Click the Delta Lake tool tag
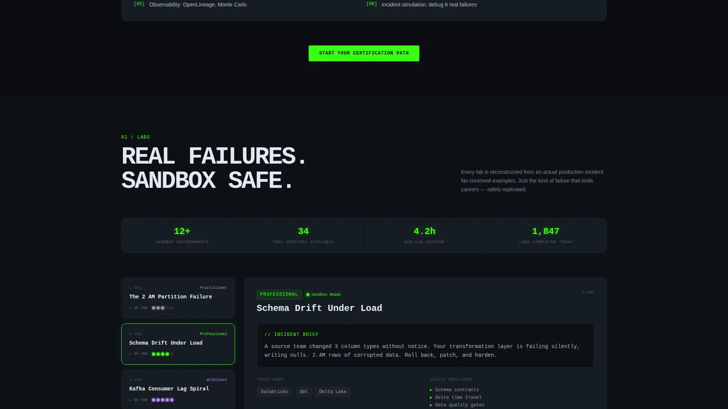 tap(333, 392)
